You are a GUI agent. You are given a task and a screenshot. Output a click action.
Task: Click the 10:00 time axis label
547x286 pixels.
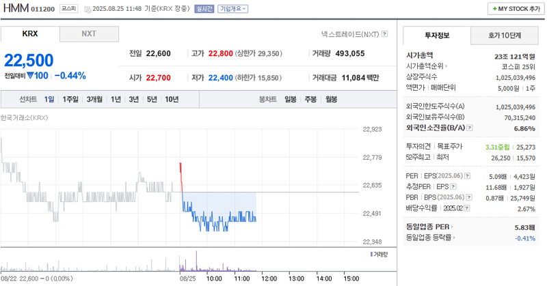pos(214,278)
